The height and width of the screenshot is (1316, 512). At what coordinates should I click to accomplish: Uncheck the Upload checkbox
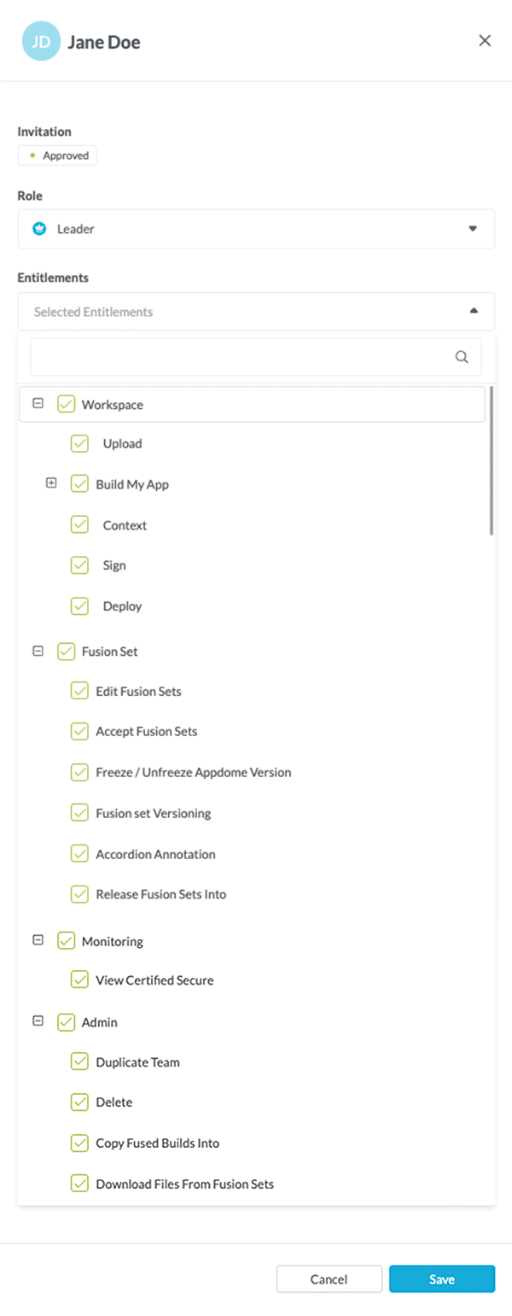click(79, 443)
